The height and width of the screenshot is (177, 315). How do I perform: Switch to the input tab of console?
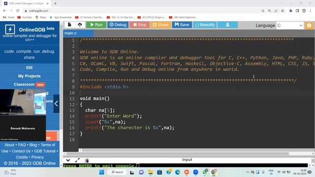pyautogui.click(x=187, y=159)
